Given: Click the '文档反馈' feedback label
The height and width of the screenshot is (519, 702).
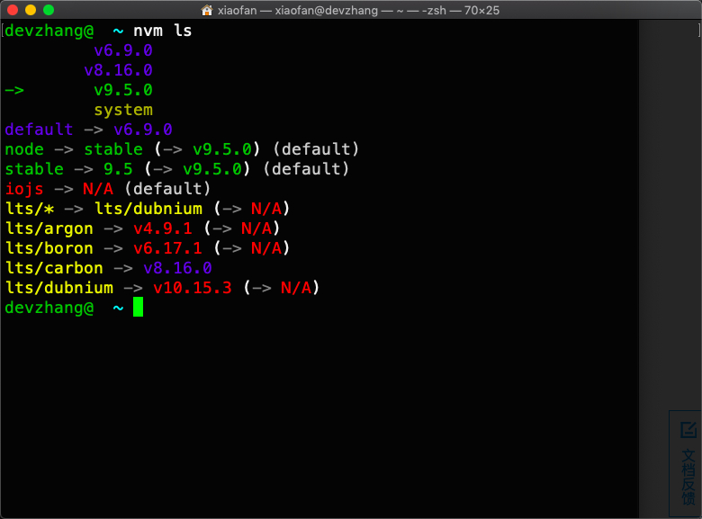Looking at the screenshot, I should click(688, 478).
